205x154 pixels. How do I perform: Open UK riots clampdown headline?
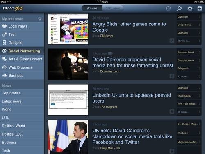132,136
